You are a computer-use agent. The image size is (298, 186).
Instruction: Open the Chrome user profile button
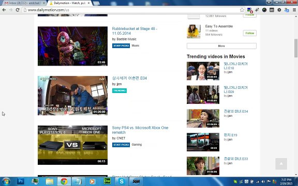[269, 2]
